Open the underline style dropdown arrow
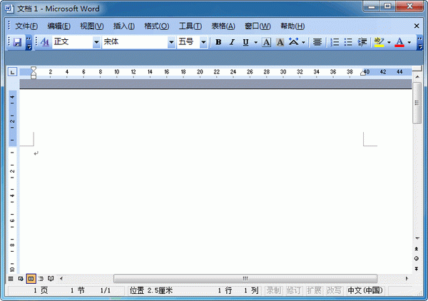This screenshot has width=428, height=301. (256, 42)
